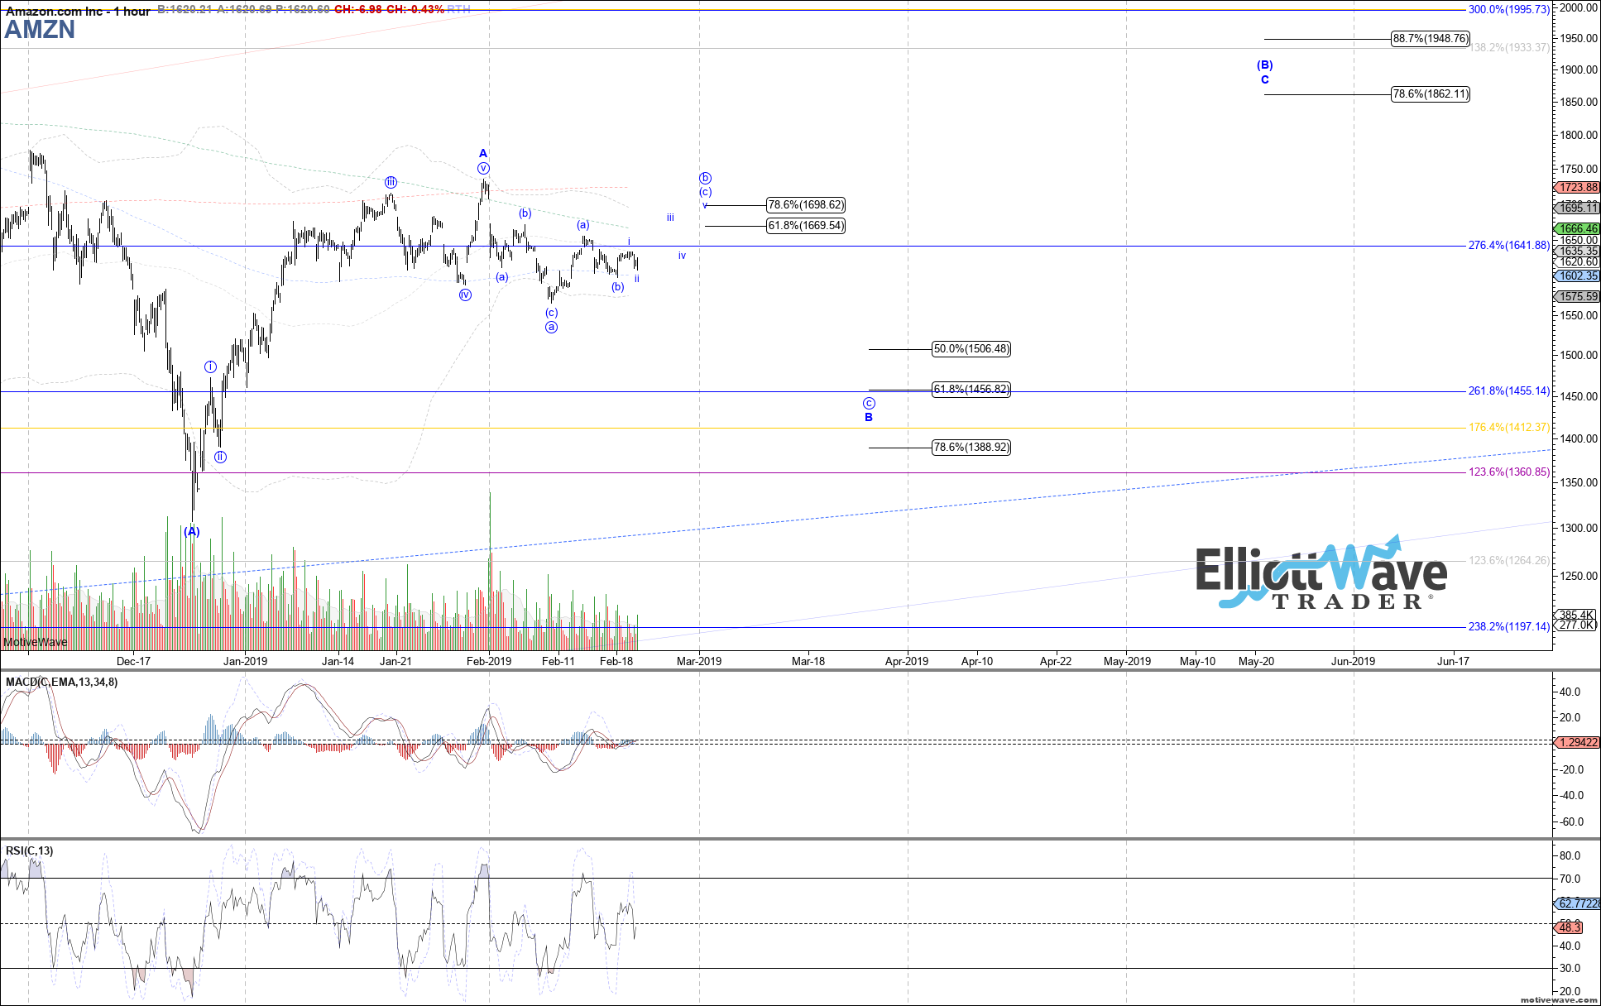Select the circled iv wave label
This screenshot has height=1006, width=1601.
tap(465, 295)
